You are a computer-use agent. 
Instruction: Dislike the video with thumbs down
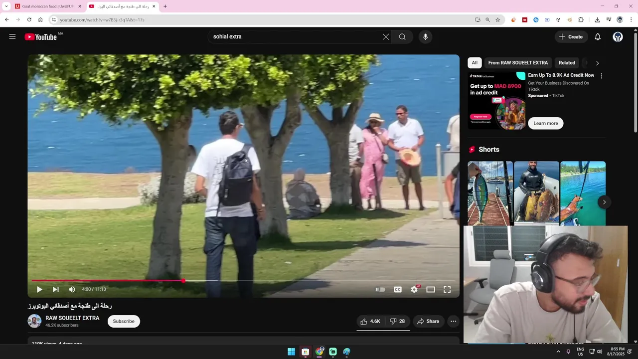[x=397, y=321]
